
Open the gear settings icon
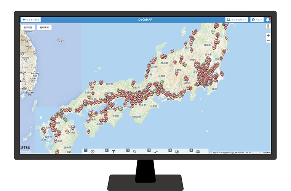(198, 151)
